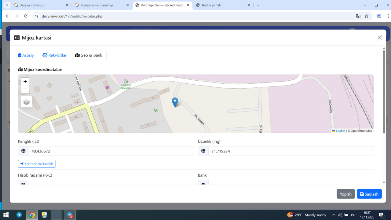Open the volume control
The width and height of the screenshot is (391, 220).
coord(340,215)
